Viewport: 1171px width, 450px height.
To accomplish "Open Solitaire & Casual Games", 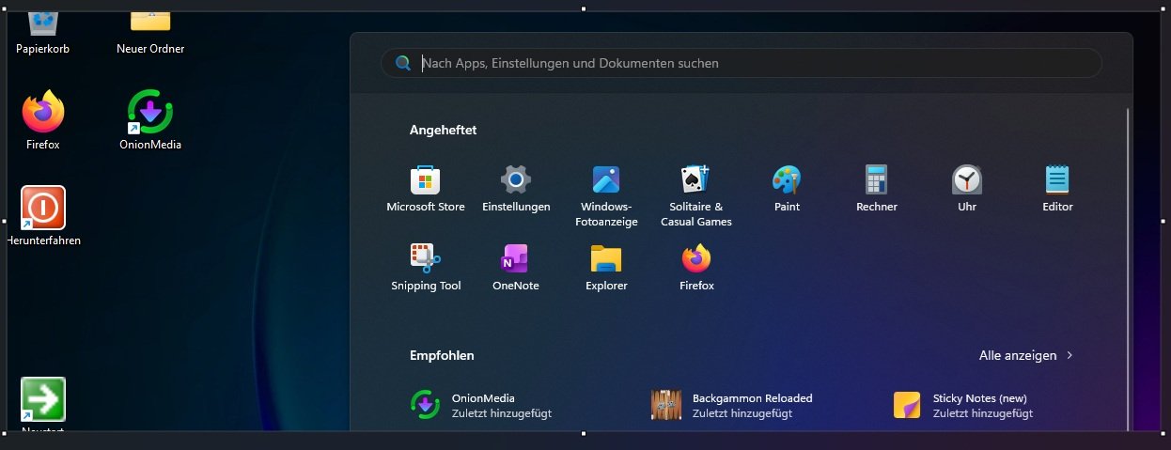I will [695, 196].
